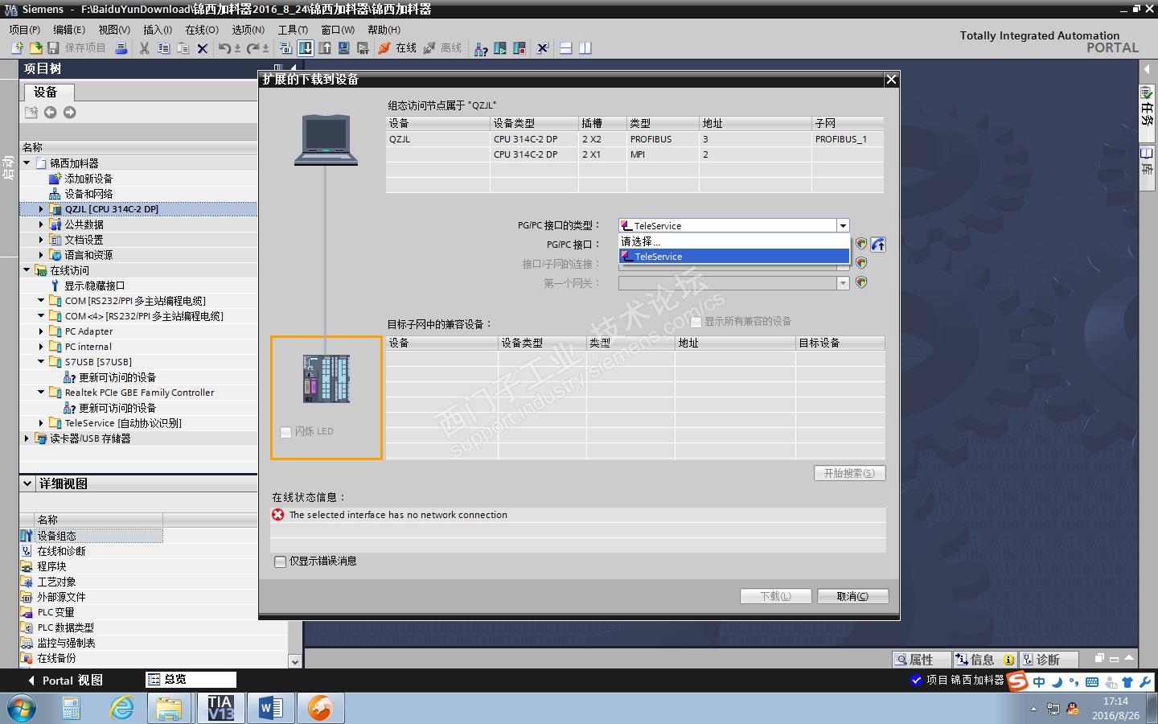Click the start simulation icon
The width and height of the screenshot is (1158, 724).
coord(344,48)
